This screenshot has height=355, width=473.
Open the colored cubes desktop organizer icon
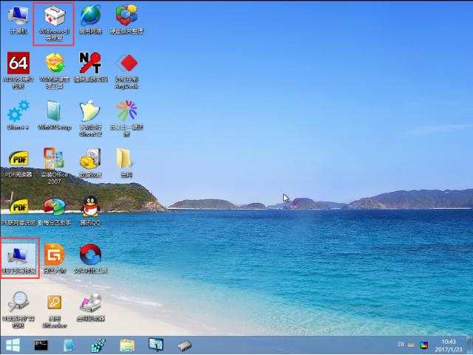(126, 20)
